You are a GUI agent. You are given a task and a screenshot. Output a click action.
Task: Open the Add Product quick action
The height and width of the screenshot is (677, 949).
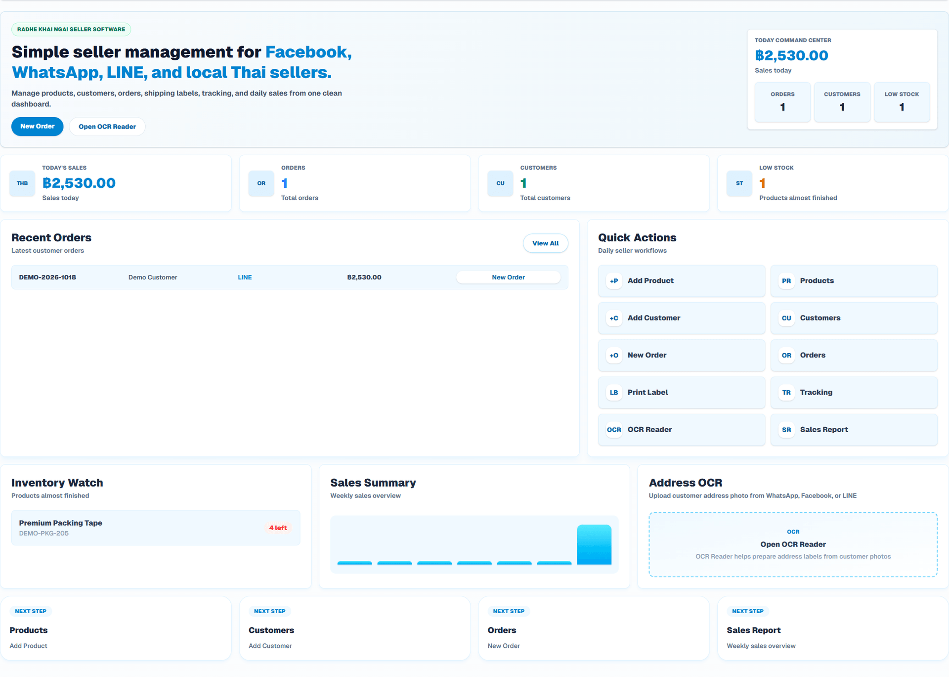point(682,281)
